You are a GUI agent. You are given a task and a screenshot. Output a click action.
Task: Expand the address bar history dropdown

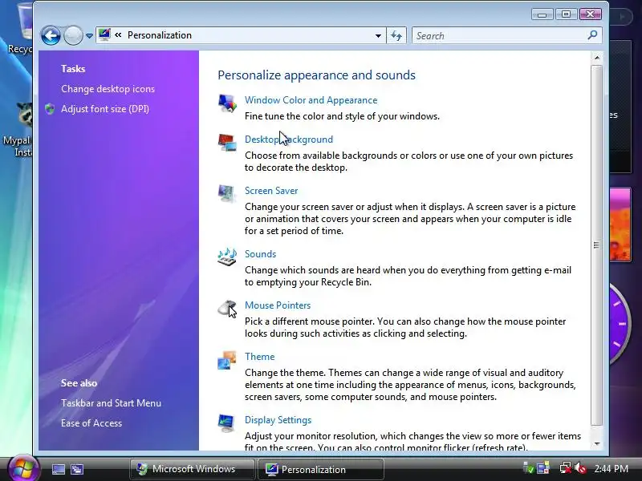point(378,35)
